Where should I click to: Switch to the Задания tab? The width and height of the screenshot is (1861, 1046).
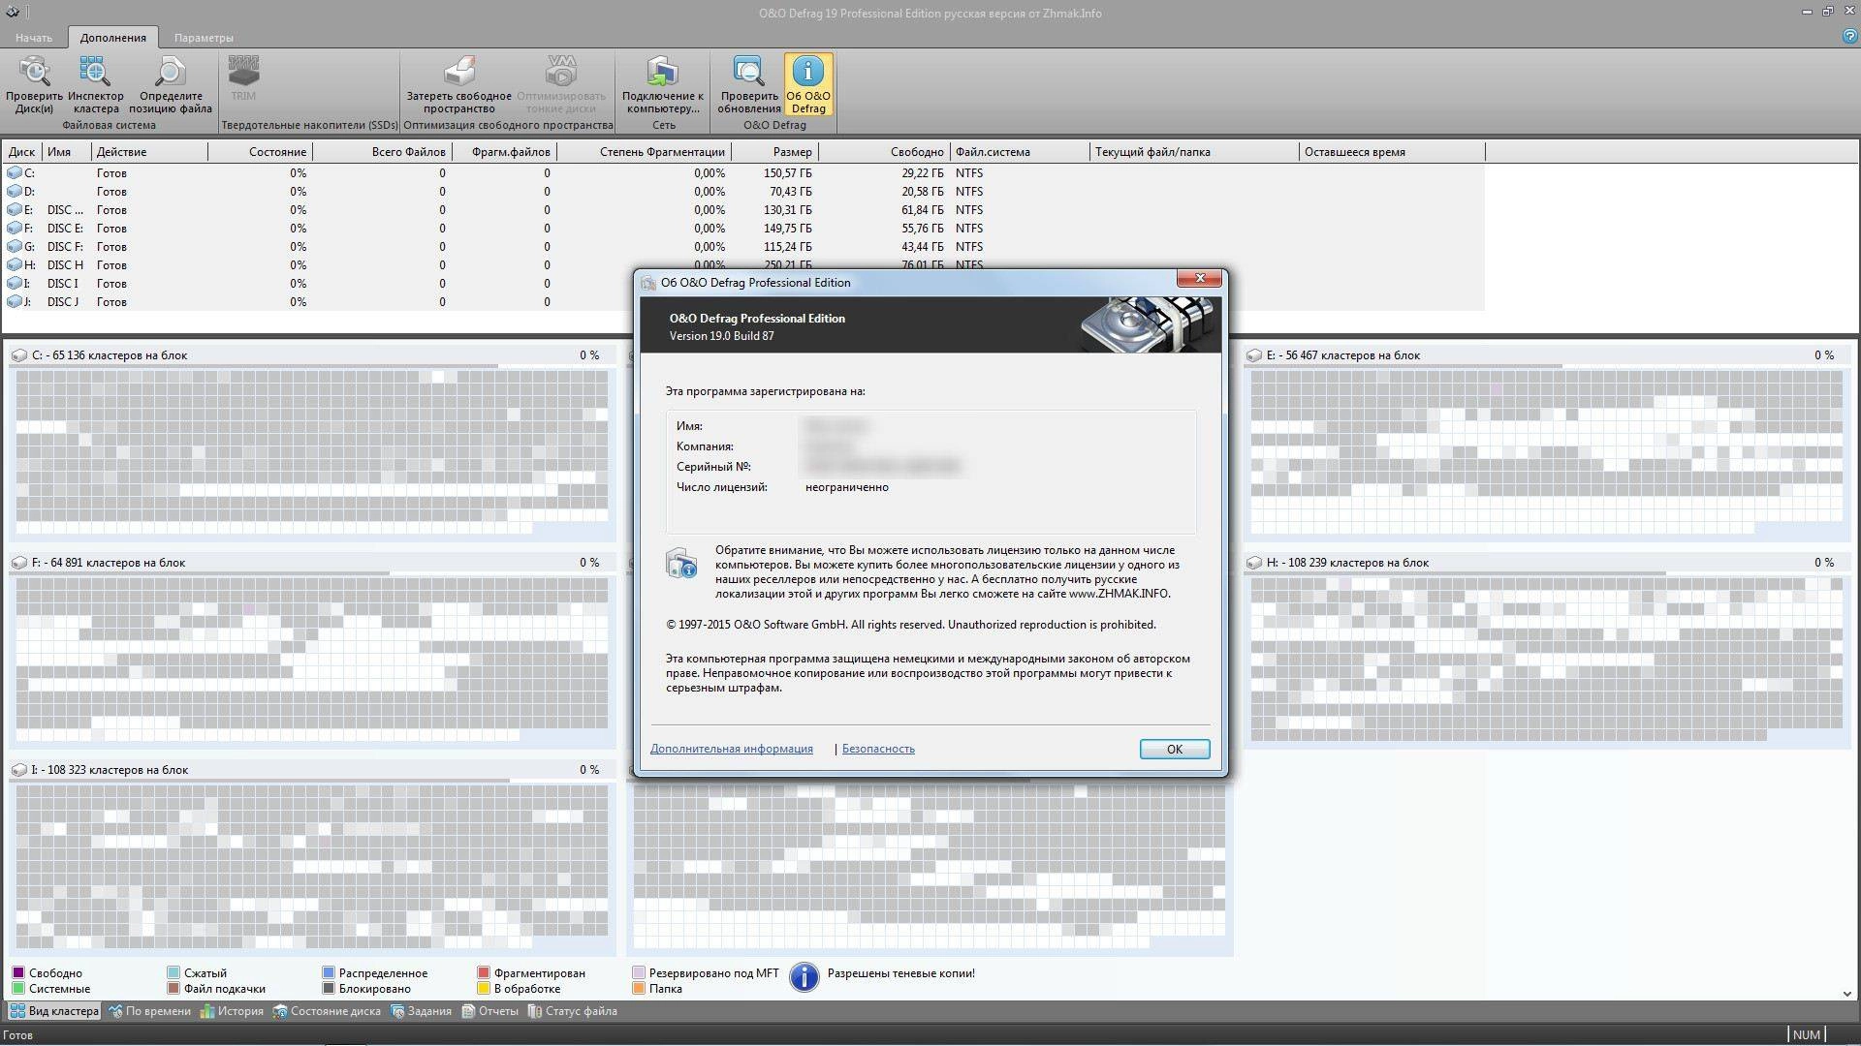pyautogui.click(x=421, y=1011)
